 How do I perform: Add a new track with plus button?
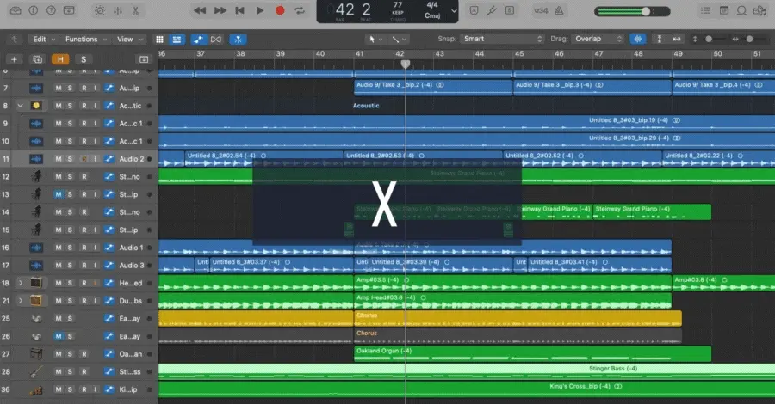(x=14, y=59)
